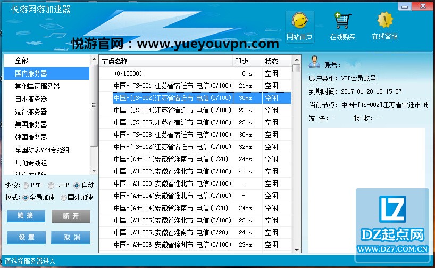Choose 全局加速 mode radio button
Screen dimensions: 435x268
pos(26,198)
